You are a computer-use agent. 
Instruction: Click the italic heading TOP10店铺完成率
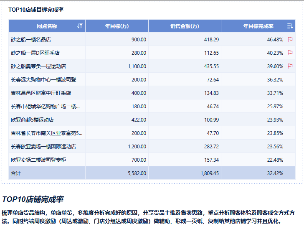tap(33, 199)
